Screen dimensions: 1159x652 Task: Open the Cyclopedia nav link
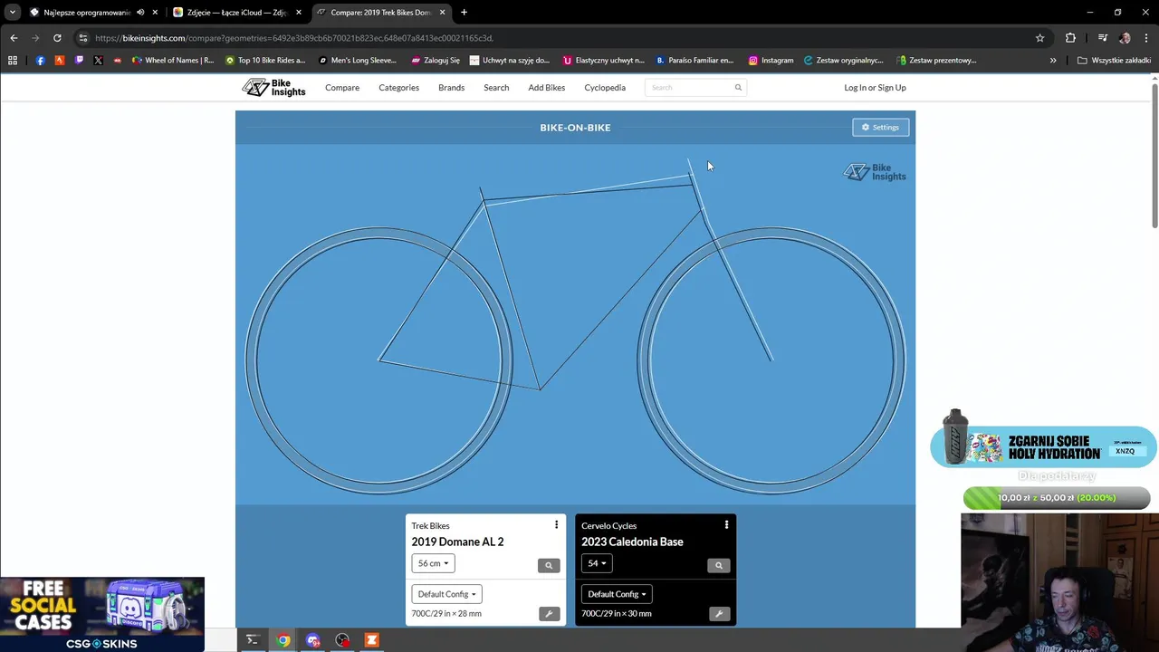605,88
